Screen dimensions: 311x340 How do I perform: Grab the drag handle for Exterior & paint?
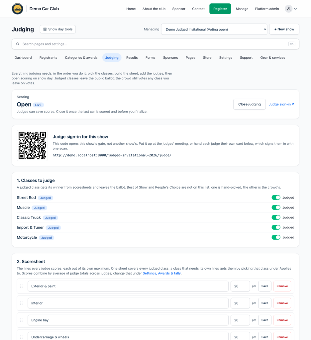pos(22,286)
